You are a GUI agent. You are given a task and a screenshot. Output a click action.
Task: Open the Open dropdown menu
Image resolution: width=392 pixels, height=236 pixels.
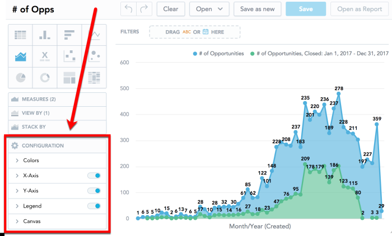[x=209, y=8]
